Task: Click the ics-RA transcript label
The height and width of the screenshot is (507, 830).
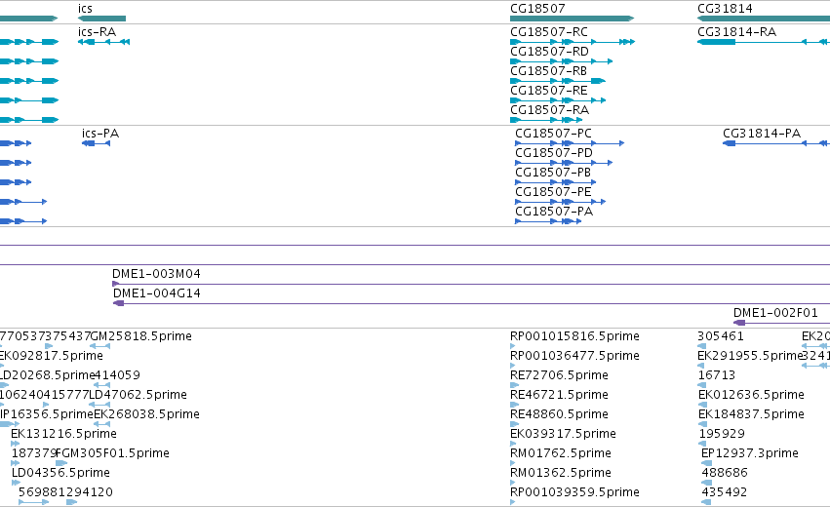Action: tap(97, 32)
